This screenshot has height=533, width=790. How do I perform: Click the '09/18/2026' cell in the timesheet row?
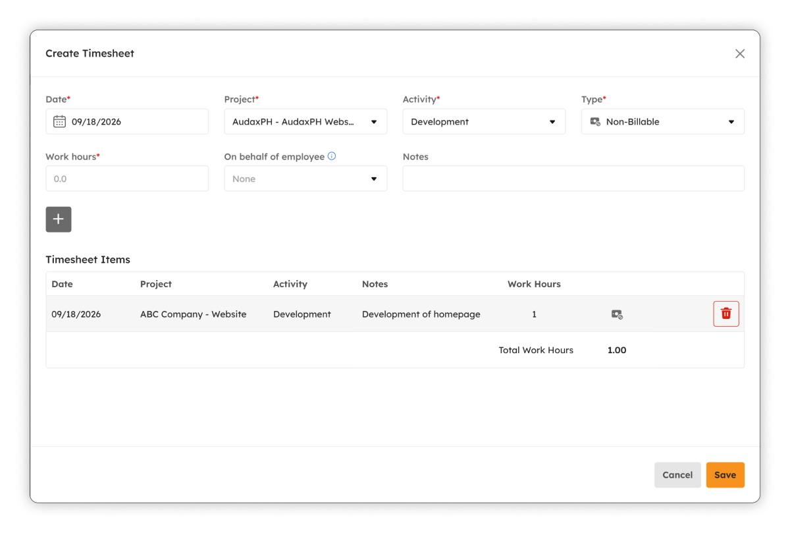(x=76, y=314)
